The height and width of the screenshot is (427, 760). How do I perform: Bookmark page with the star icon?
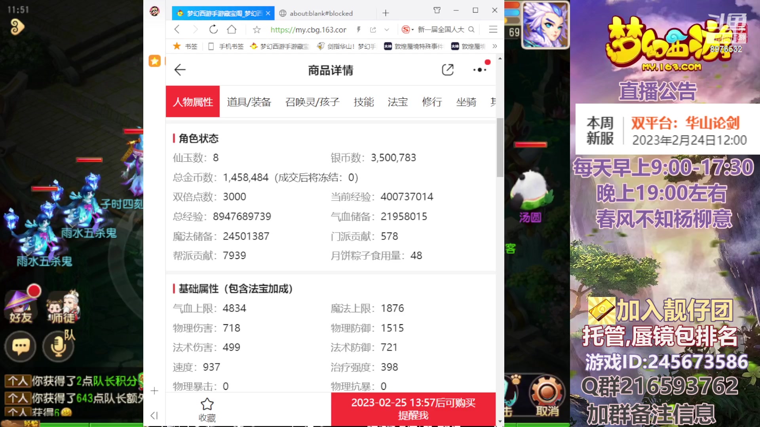coord(256,30)
